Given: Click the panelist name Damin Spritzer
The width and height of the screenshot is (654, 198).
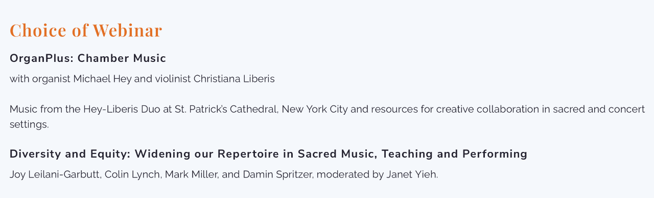Looking at the screenshot, I should (x=278, y=174).
